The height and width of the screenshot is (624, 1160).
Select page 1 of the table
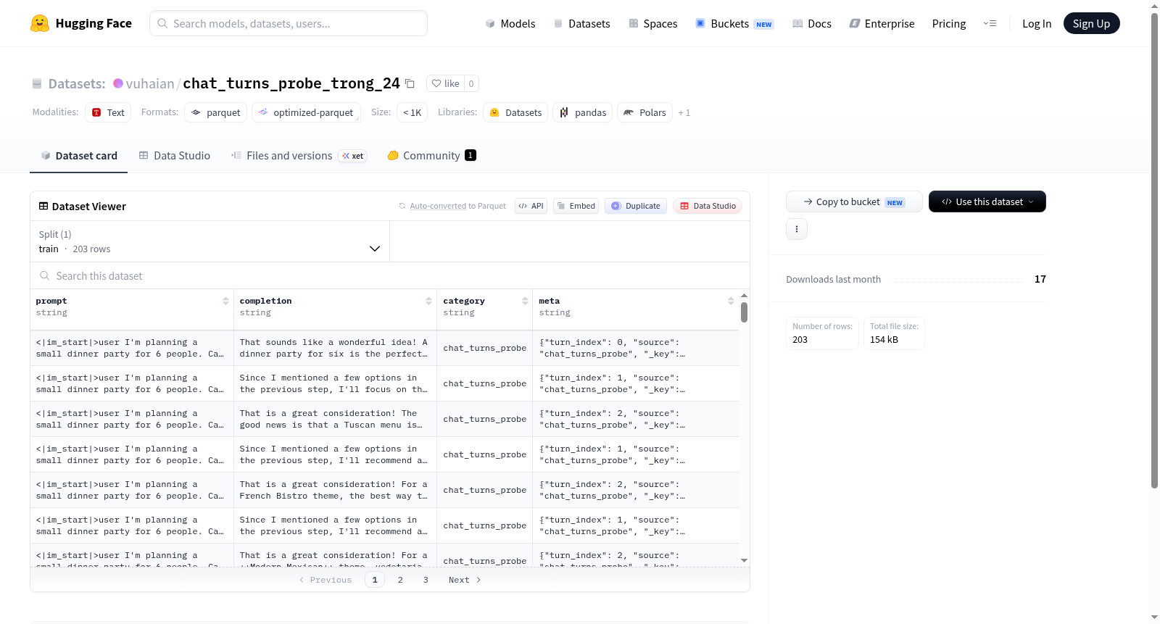(x=375, y=580)
